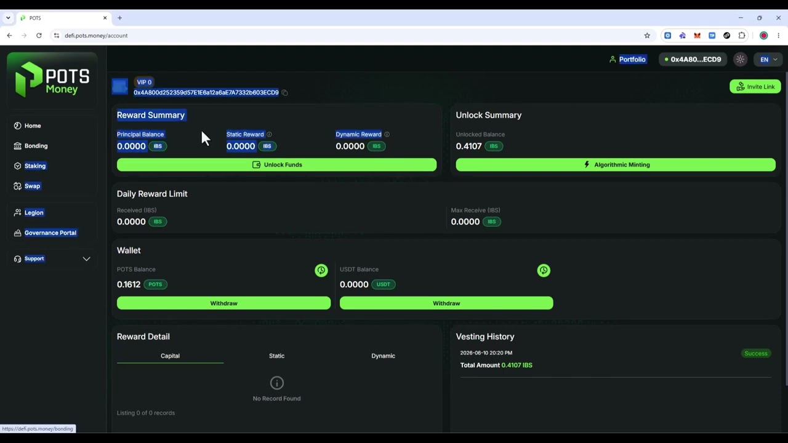This screenshot has width=788, height=443.
Task: Open the Swap menu item
Action: (32, 186)
